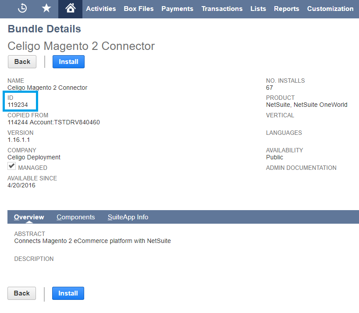359x313 pixels.
Task: Toggle the Managed checkbox
Action: (12, 167)
